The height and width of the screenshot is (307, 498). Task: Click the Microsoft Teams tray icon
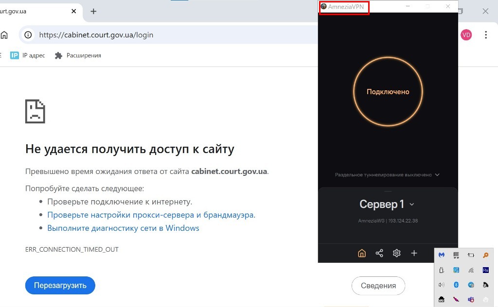pos(471,300)
